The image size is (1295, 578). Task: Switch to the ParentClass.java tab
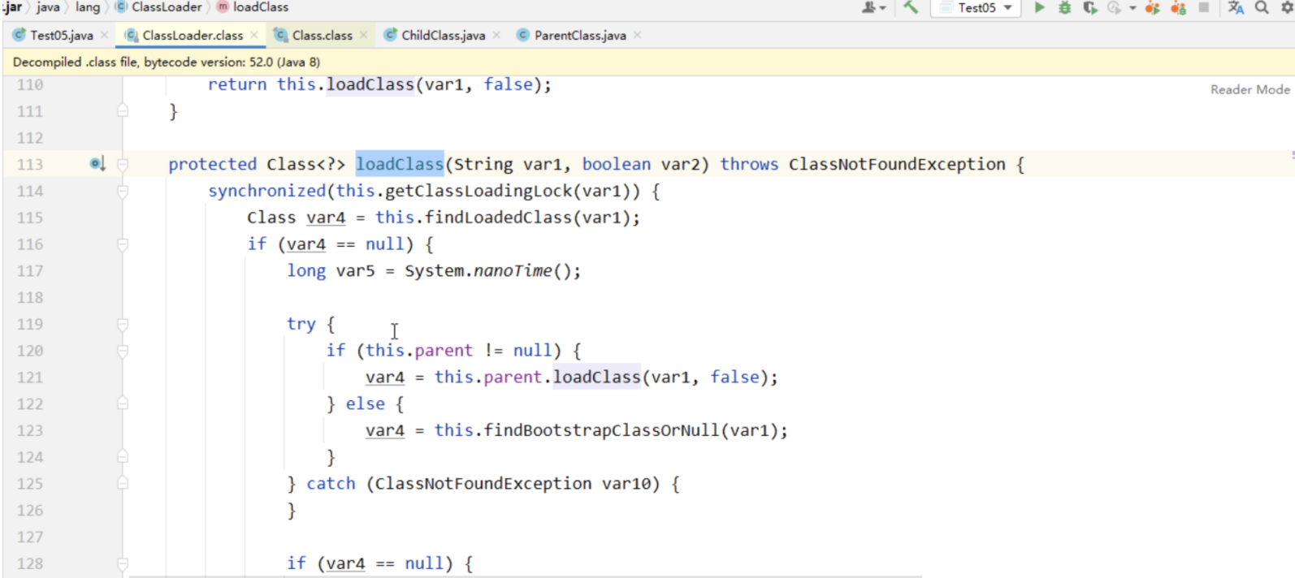[580, 35]
